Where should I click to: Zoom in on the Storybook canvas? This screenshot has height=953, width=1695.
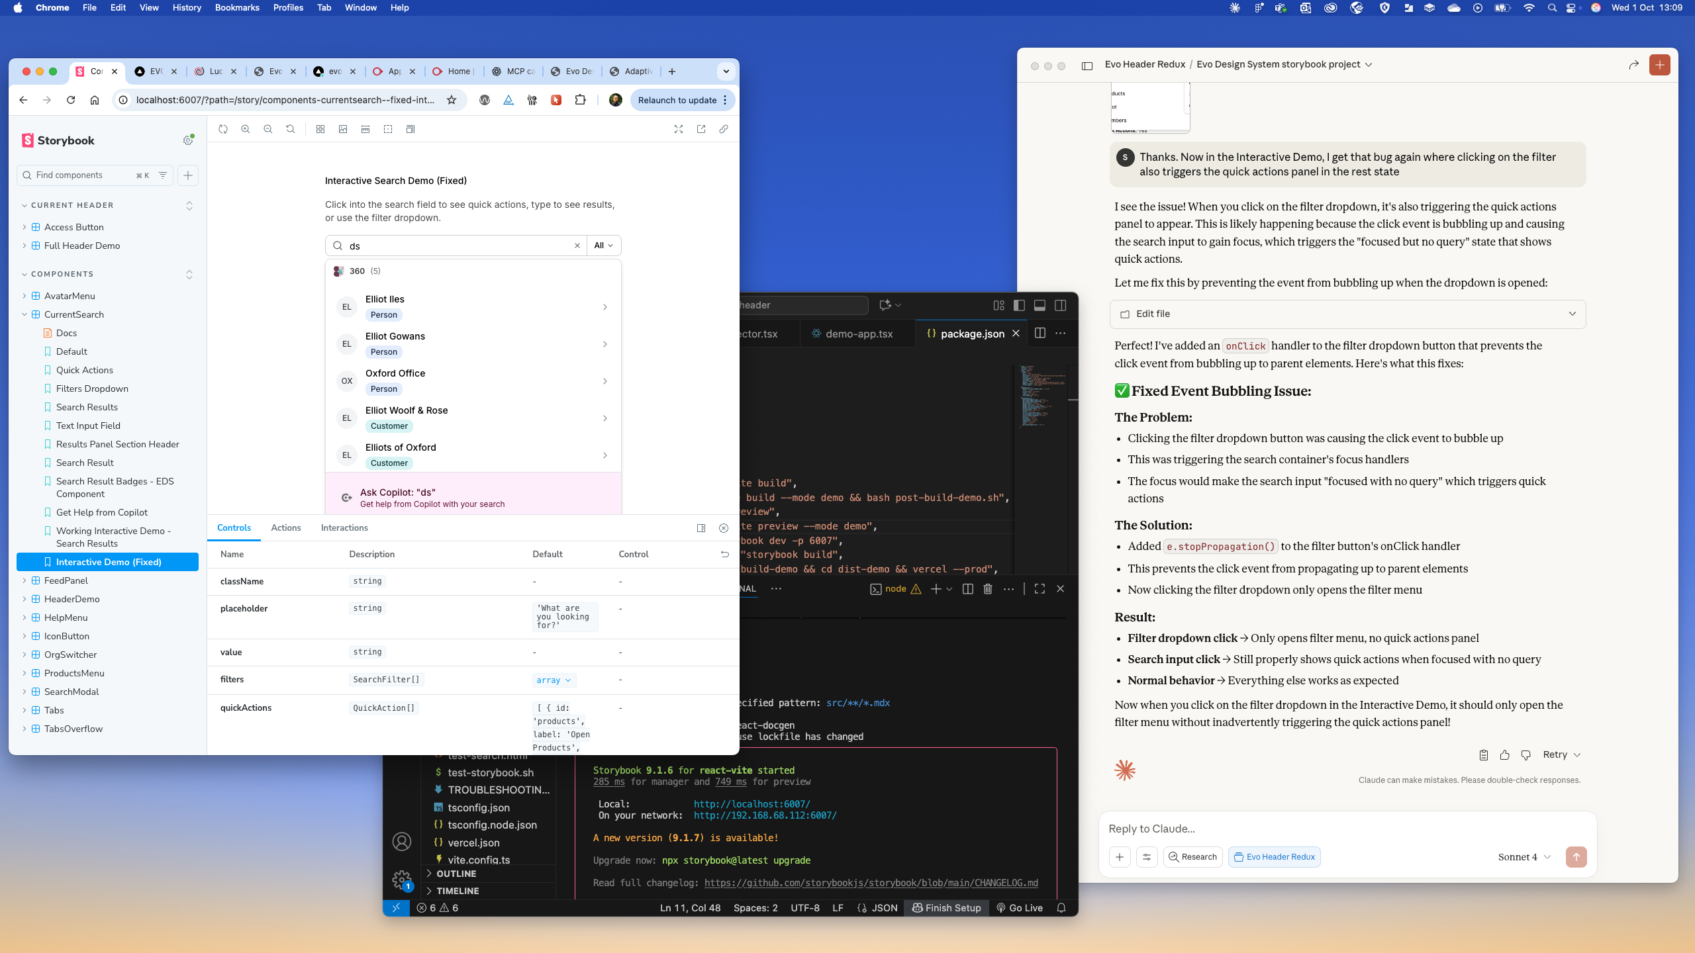[x=246, y=129]
